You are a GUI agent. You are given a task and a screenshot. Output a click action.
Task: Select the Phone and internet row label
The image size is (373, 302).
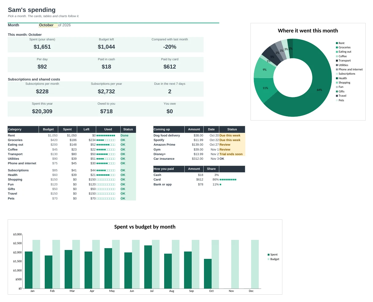point(22,163)
